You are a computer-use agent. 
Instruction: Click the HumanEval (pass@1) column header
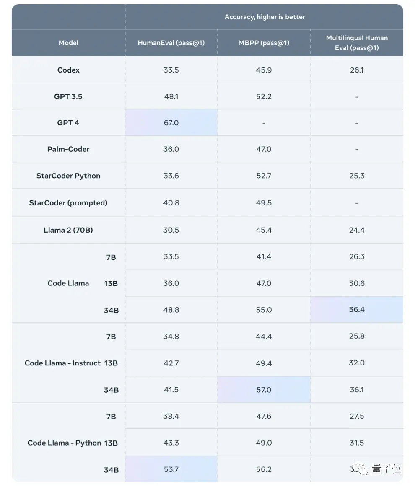coord(171,43)
